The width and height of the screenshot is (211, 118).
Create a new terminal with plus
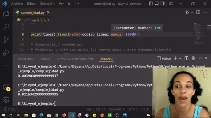(175, 58)
